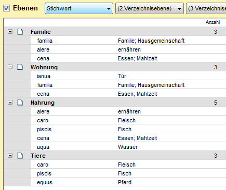Click the document icon beside Nahrung

click(x=20, y=103)
